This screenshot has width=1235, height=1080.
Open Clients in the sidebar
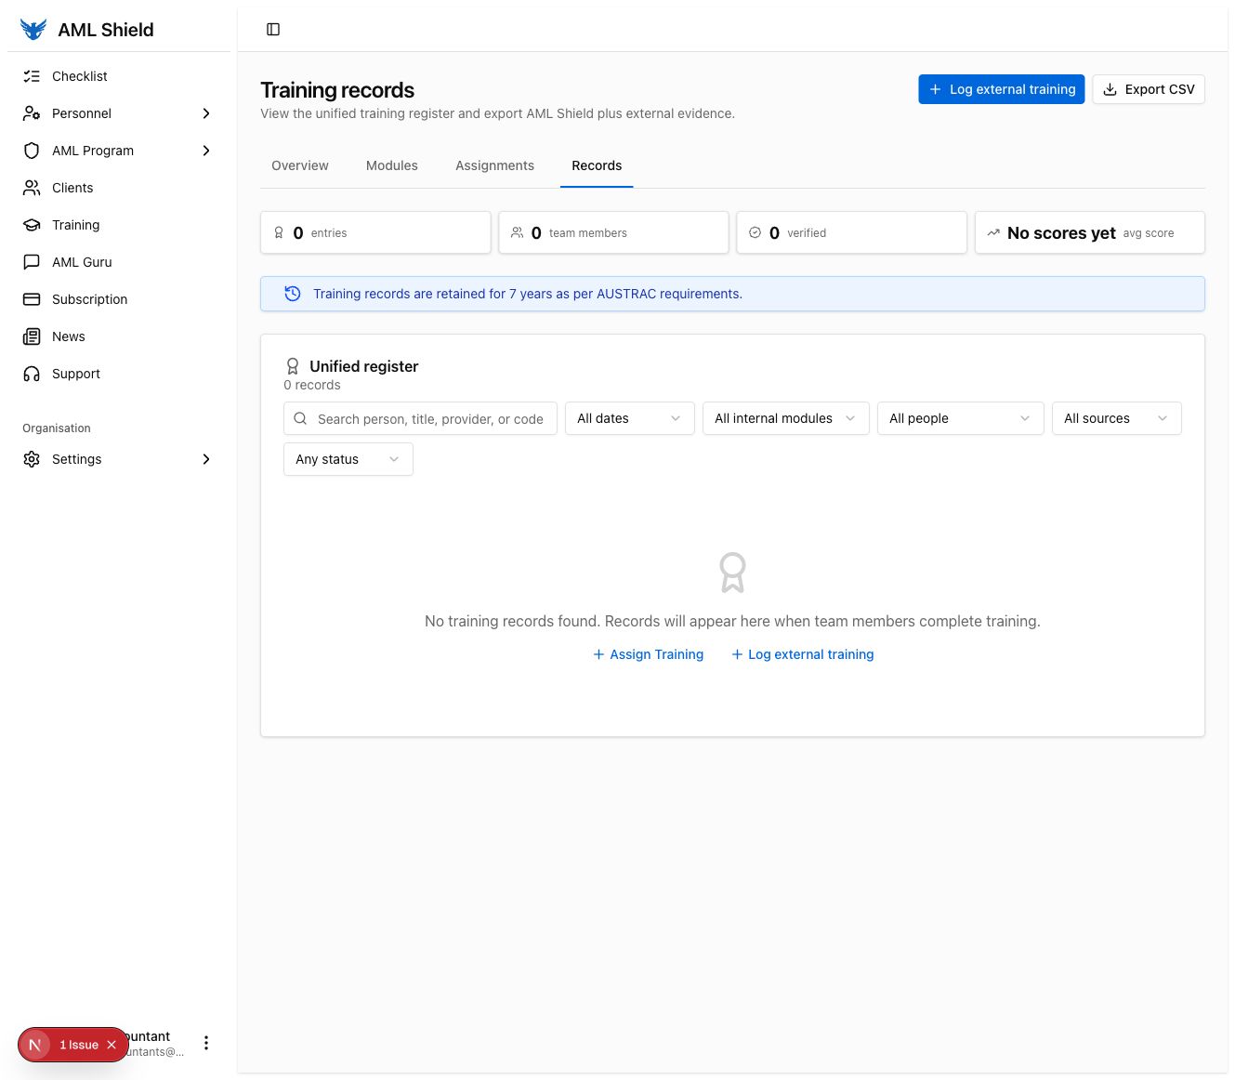tap(119, 188)
